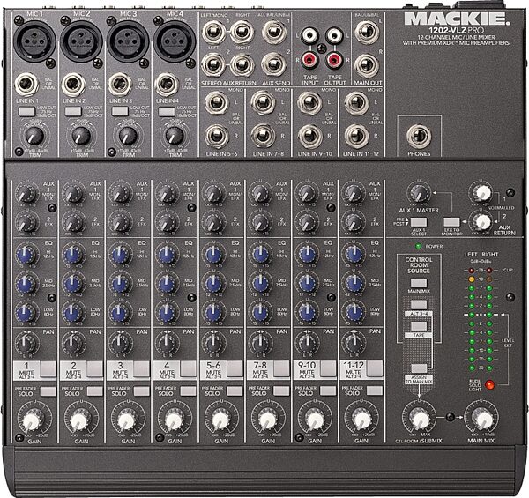
Task: Click the white TAPE INPUT left RCA jack
Action: click(309, 35)
